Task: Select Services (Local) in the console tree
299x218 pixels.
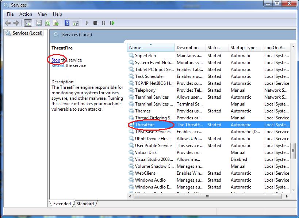Action: click(27, 33)
